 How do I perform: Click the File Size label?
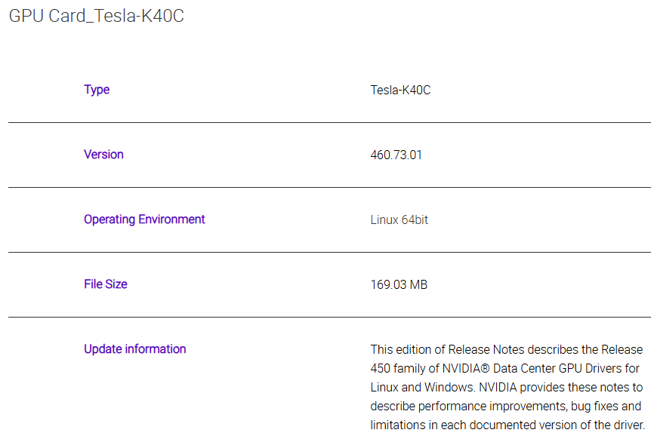pyautogui.click(x=106, y=284)
